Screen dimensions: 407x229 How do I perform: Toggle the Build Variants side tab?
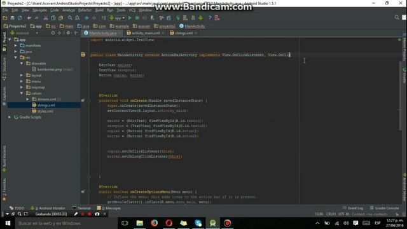(4, 158)
